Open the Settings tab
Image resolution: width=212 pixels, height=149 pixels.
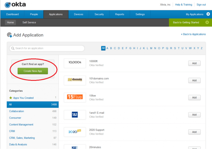click(x=140, y=14)
